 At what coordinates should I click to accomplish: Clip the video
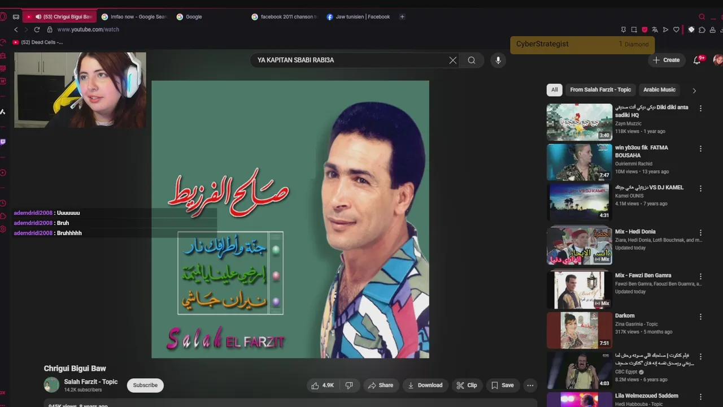coord(467,386)
